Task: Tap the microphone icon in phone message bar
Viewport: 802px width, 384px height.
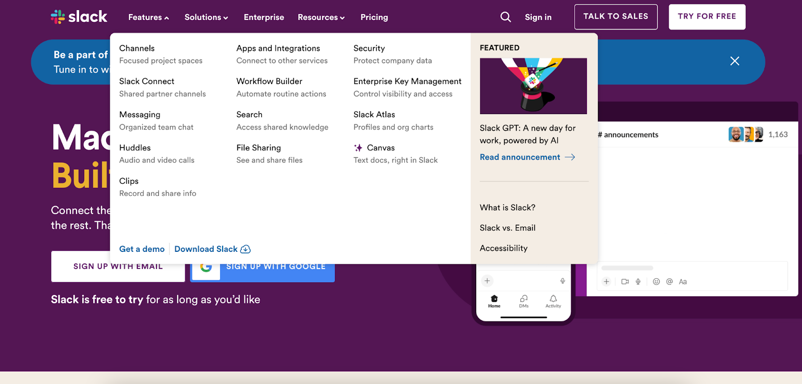Action: 563,281
